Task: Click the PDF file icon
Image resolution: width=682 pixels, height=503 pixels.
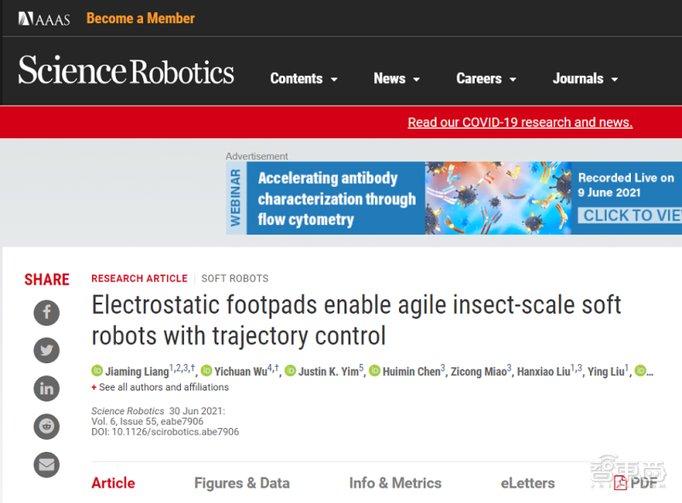Action: 621,483
